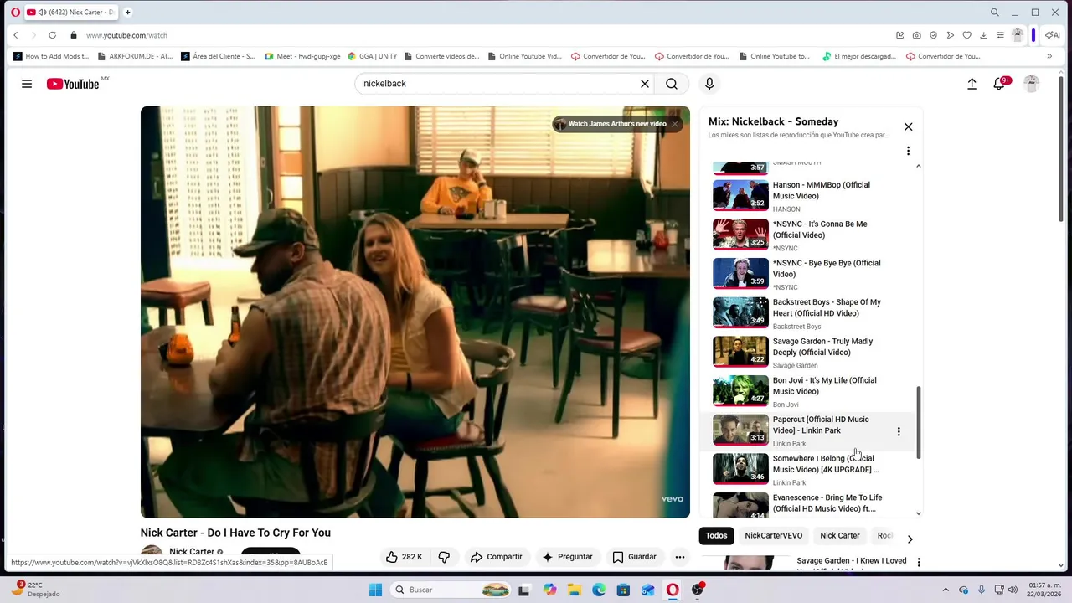Open YouTube notifications bell

pyautogui.click(x=999, y=84)
